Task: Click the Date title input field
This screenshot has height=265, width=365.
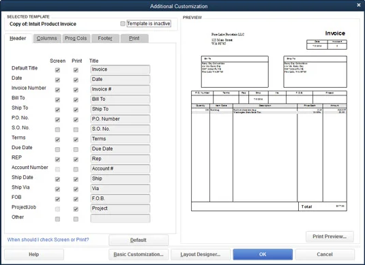Action: click(120, 79)
